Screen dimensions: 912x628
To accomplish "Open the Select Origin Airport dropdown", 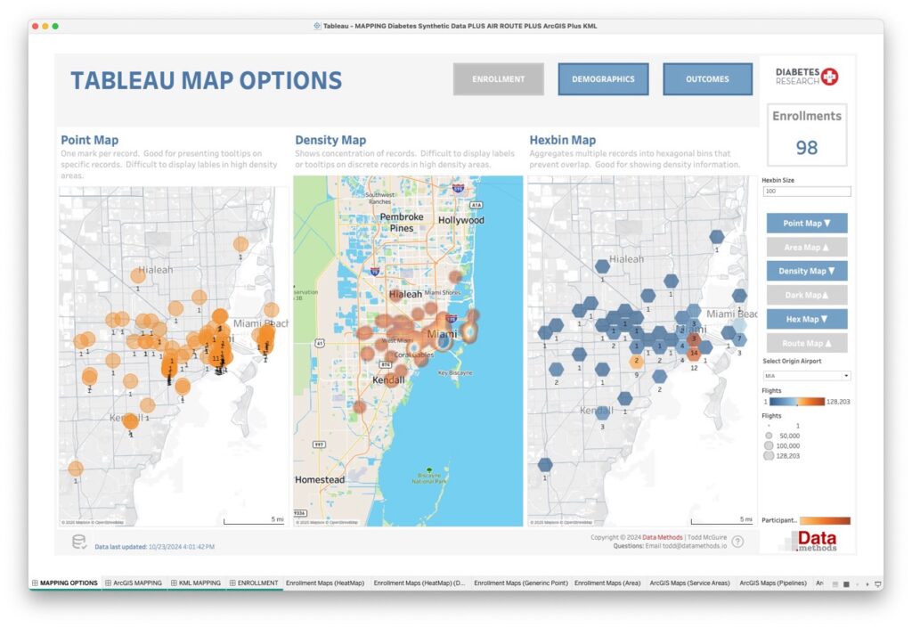I will point(806,376).
